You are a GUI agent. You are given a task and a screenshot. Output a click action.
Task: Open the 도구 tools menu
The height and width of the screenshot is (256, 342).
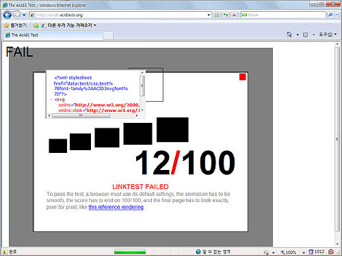point(328,35)
